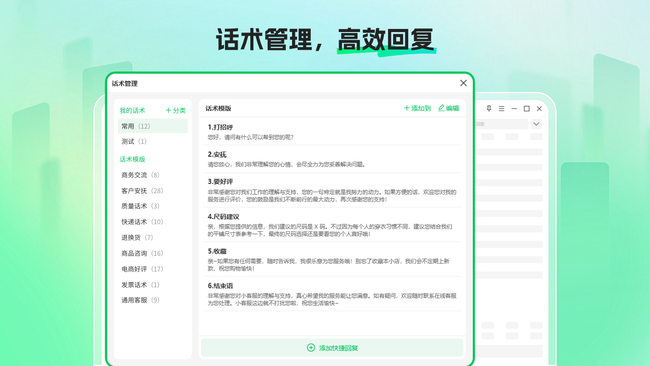Open the hamburger menu icon in the chat window
650x366 pixels.
pos(501,108)
